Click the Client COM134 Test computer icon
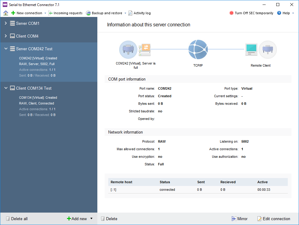The width and height of the screenshot is (299, 225). tap(12, 88)
